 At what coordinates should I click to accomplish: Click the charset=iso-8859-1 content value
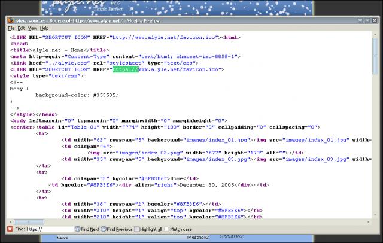206,57
